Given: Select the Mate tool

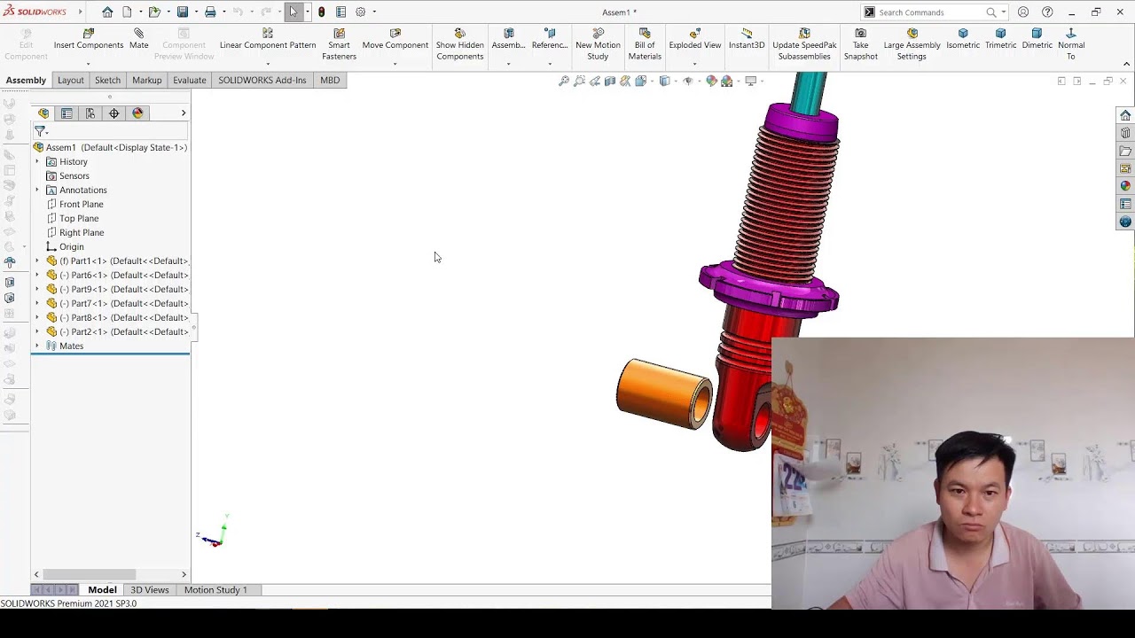Looking at the screenshot, I should [x=139, y=40].
